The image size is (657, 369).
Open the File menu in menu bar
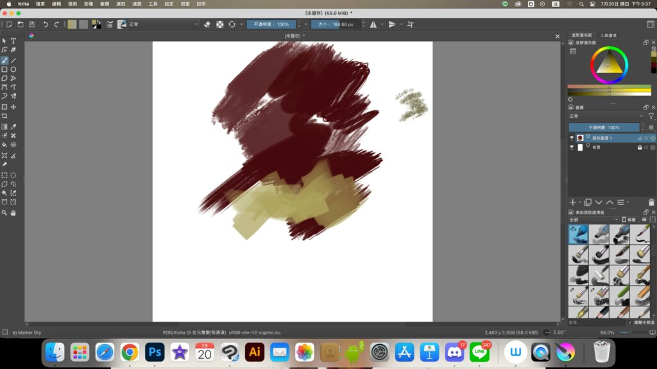click(x=40, y=4)
